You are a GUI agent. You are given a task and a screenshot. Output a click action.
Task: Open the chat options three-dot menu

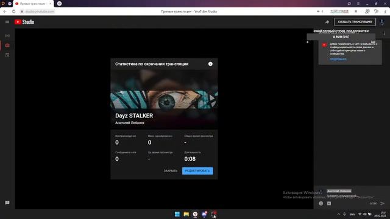click(x=384, y=33)
